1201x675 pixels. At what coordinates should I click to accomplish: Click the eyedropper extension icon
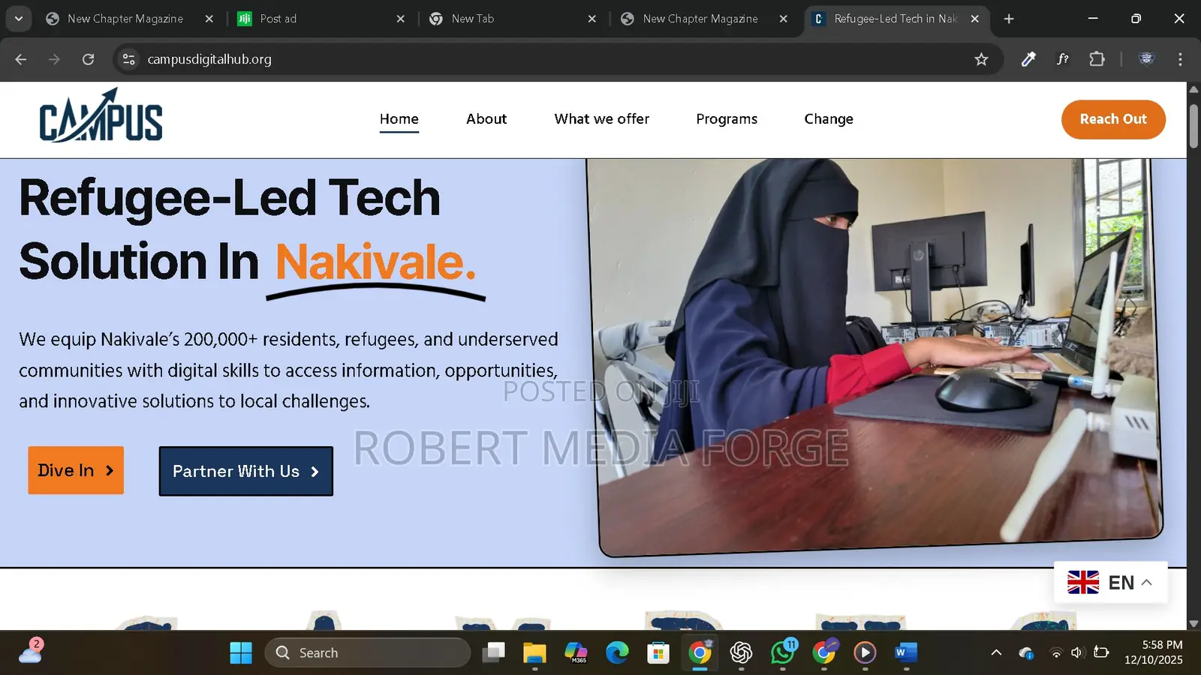[x=1028, y=59]
